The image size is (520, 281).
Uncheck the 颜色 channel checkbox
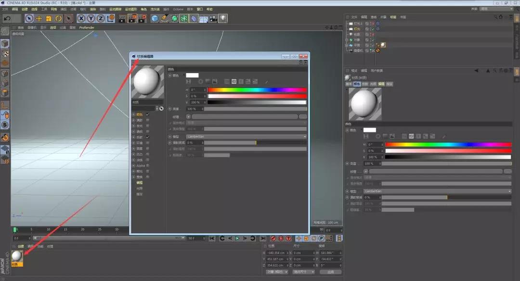pyautogui.click(x=148, y=115)
